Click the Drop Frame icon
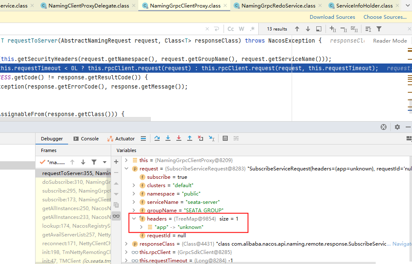 [x=201, y=138]
